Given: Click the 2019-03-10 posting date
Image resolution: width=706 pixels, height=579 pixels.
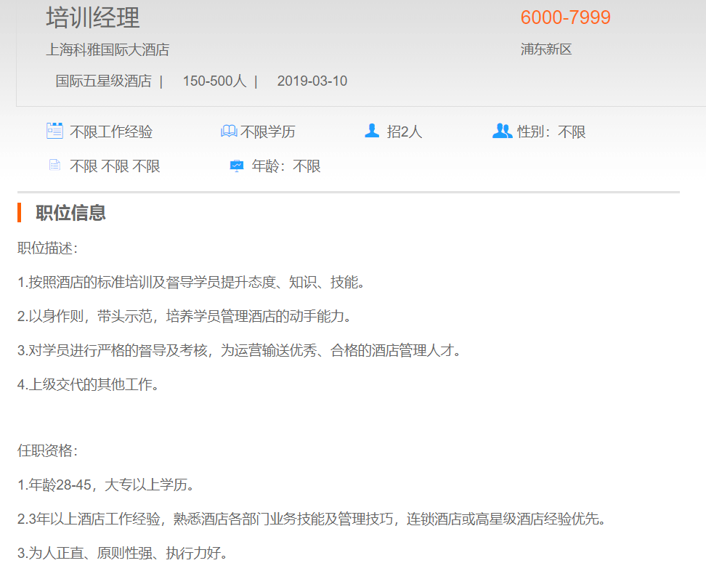Looking at the screenshot, I should 312,81.
